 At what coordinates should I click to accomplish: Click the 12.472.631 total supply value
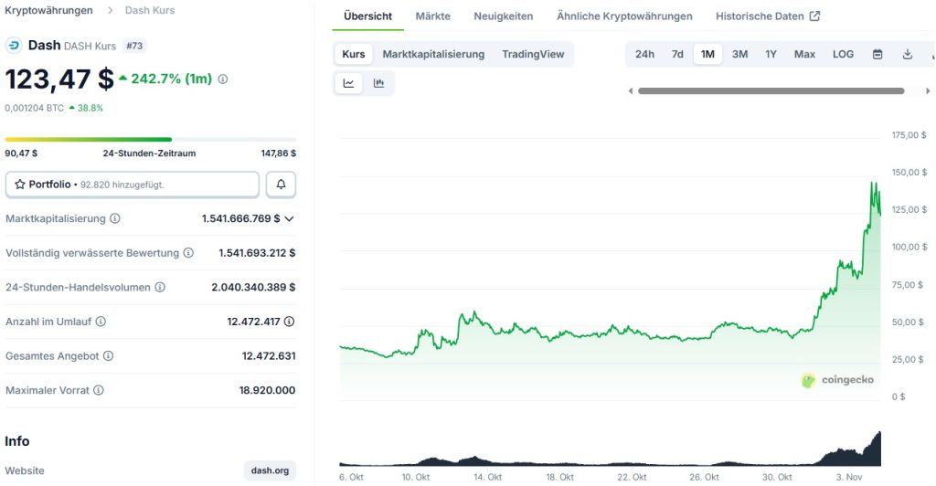[269, 356]
